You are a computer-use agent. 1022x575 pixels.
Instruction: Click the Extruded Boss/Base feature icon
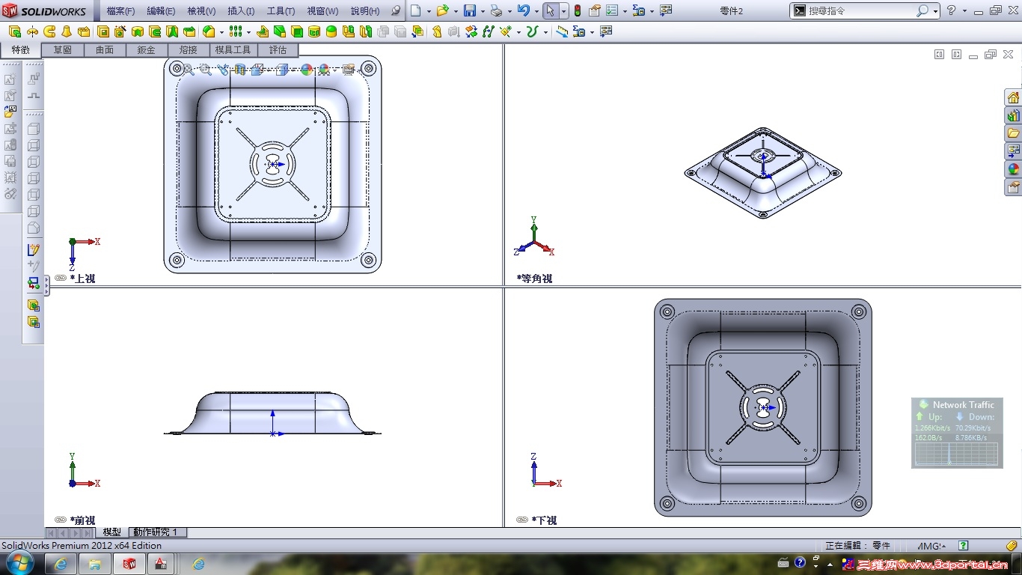point(15,31)
